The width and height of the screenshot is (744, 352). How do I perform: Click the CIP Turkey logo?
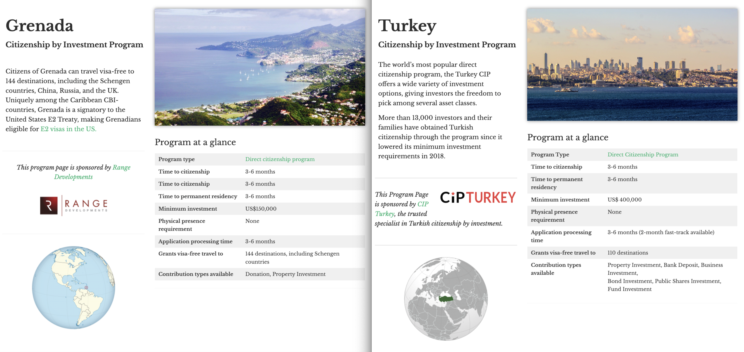(x=478, y=197)
